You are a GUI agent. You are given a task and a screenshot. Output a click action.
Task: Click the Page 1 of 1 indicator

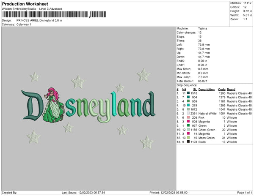pyautogui.click(x=244, y=193)
